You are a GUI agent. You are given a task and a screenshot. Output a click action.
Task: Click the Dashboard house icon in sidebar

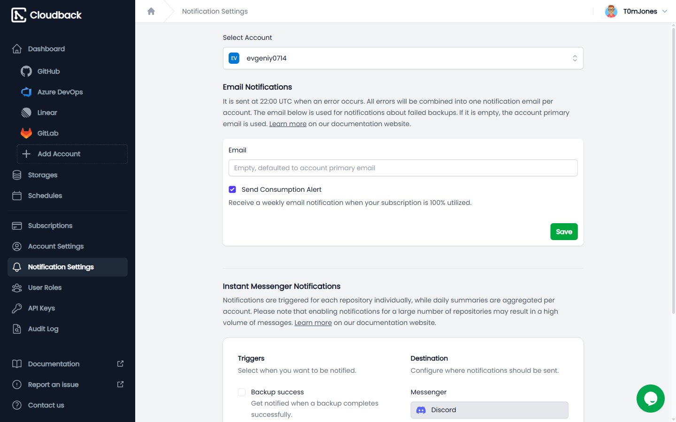point(17,49)
